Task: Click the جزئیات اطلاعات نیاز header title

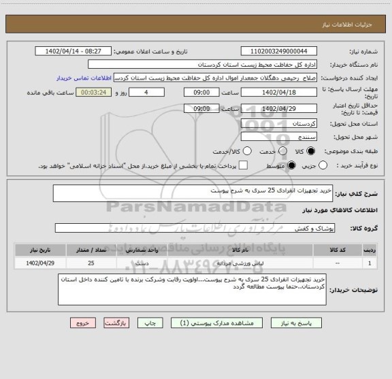Action: pyautogui.click(x=347, y=24)
